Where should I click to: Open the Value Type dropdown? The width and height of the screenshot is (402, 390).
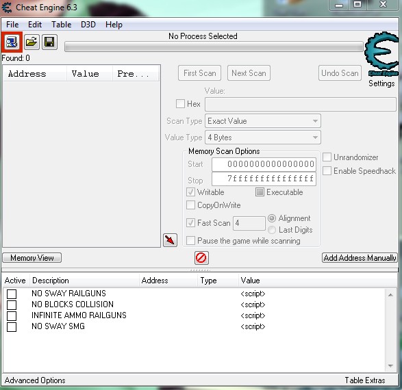pos(263,138)
